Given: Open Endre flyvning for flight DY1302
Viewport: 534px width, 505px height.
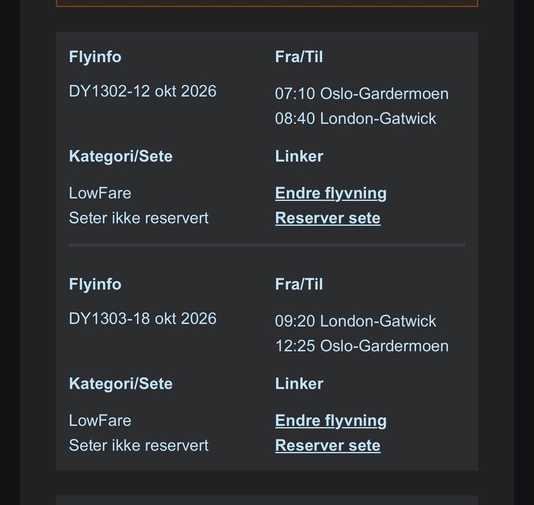Looking at the screenshot, I should point(330,193).
